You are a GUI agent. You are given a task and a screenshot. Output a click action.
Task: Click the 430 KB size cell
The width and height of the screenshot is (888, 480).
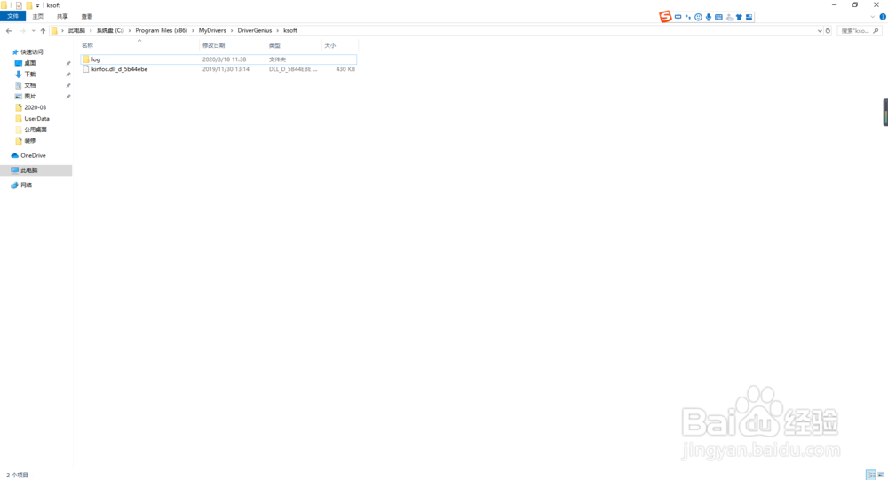[345, 69]
